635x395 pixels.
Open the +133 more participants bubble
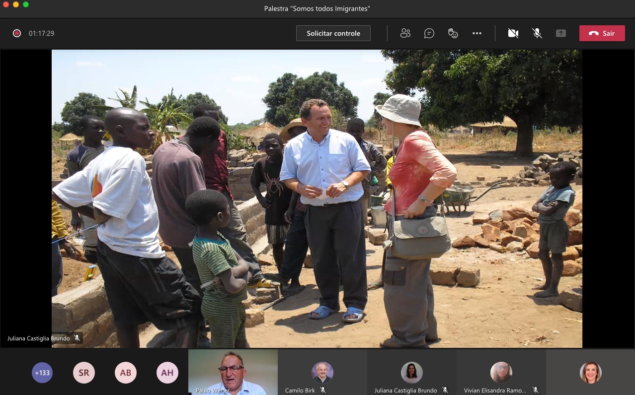(x=42, y=373)
